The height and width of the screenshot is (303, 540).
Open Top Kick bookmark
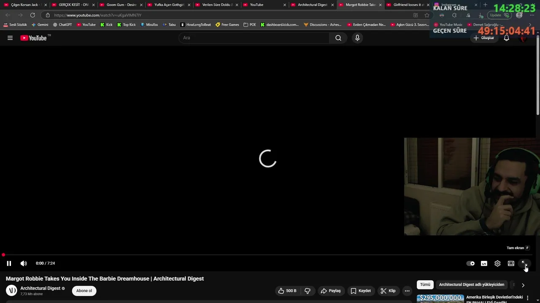pos(127,25)
